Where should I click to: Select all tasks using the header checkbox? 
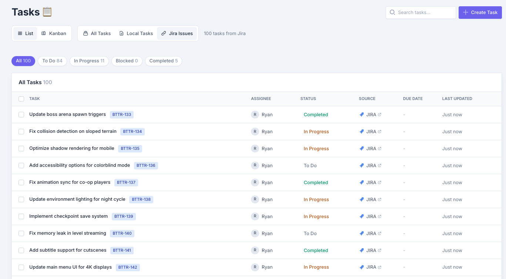coord(21,99)
